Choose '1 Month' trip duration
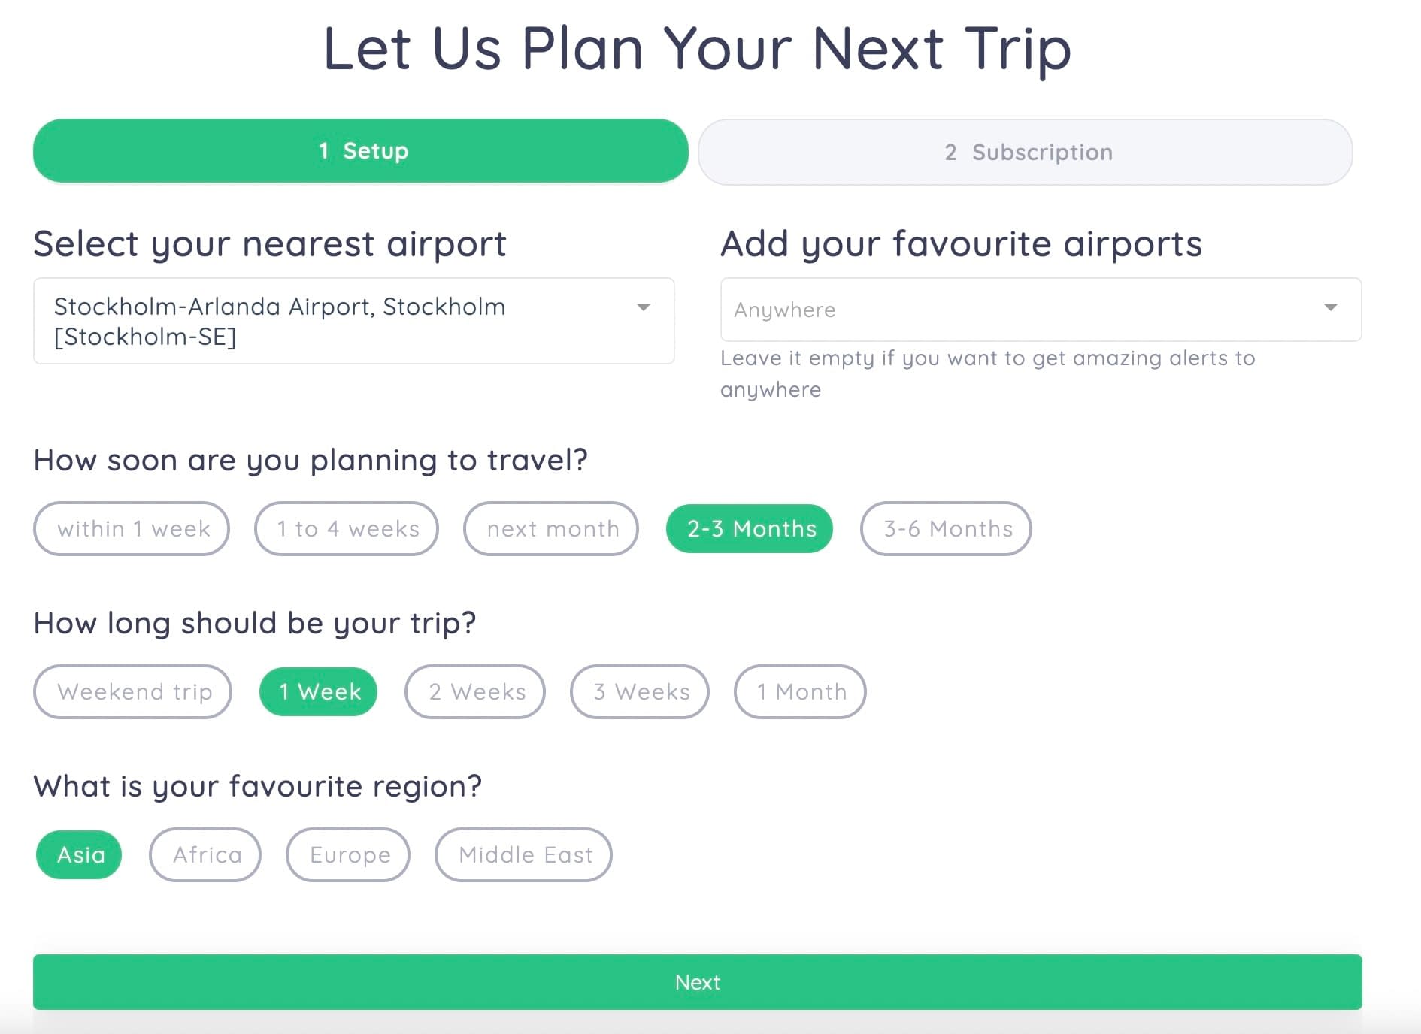 coord(800,691)
